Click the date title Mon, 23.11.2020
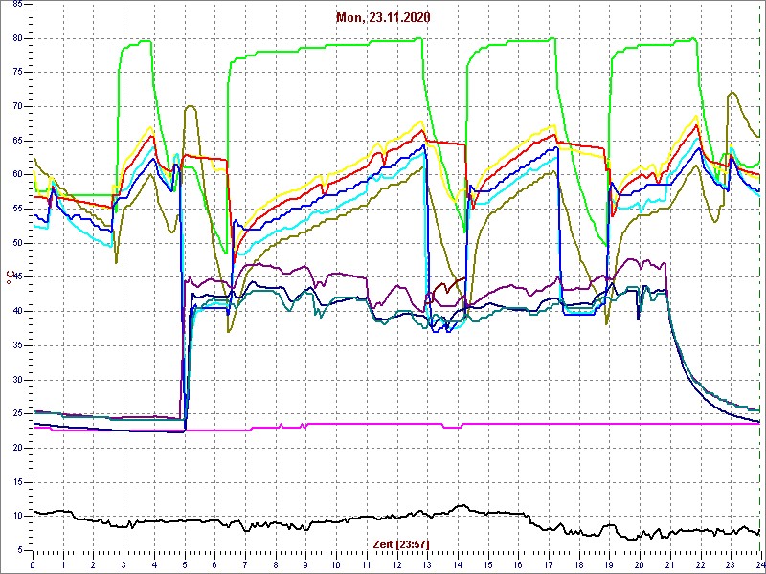This screenshot has width=766, height=574. 383,17
